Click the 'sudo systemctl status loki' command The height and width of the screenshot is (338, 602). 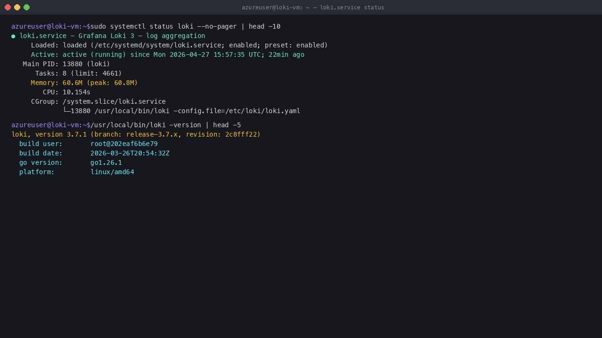[x=142, y=26]
